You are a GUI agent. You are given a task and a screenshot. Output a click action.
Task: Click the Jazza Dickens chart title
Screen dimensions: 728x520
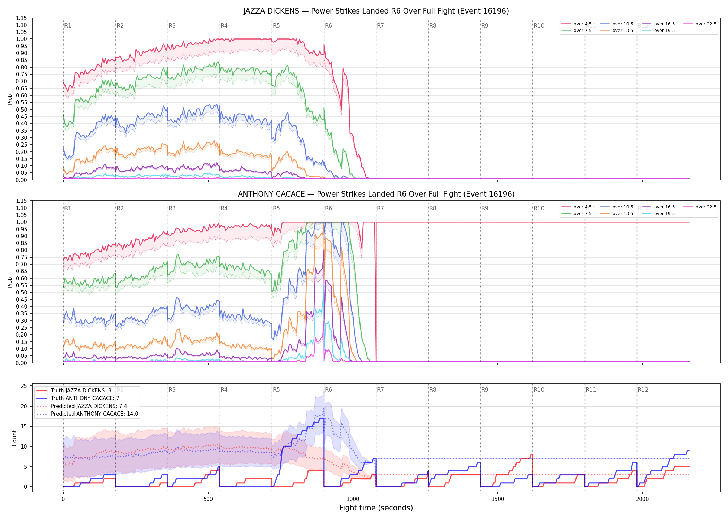pyautogui.click(x=376, y=11)
